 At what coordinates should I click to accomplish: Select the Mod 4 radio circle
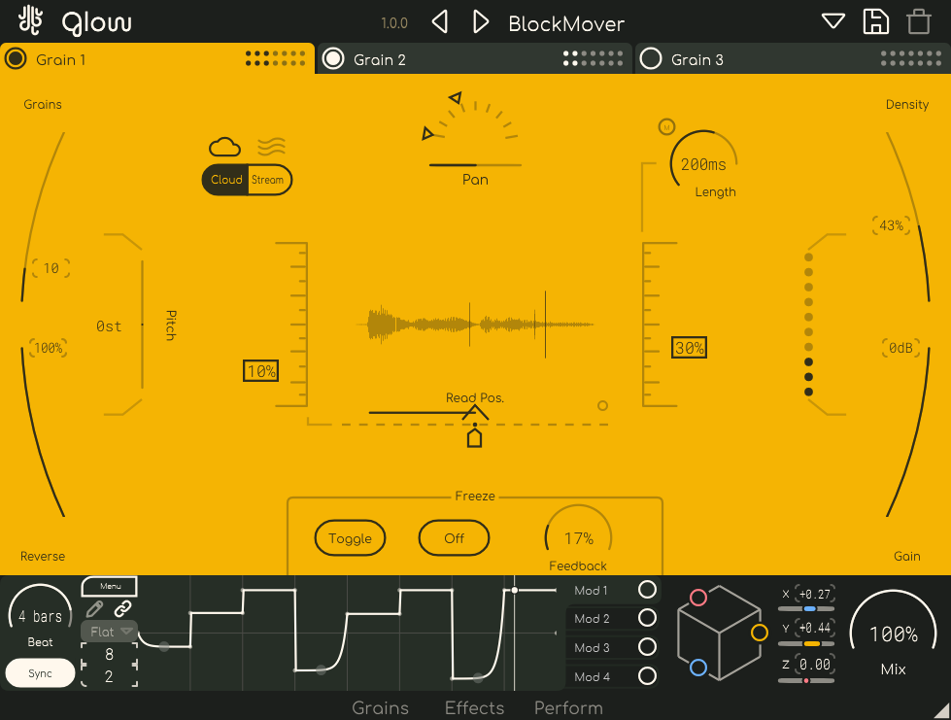coord(647,676)
